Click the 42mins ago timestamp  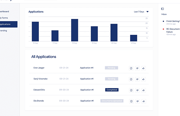click(x=171, y=34)
